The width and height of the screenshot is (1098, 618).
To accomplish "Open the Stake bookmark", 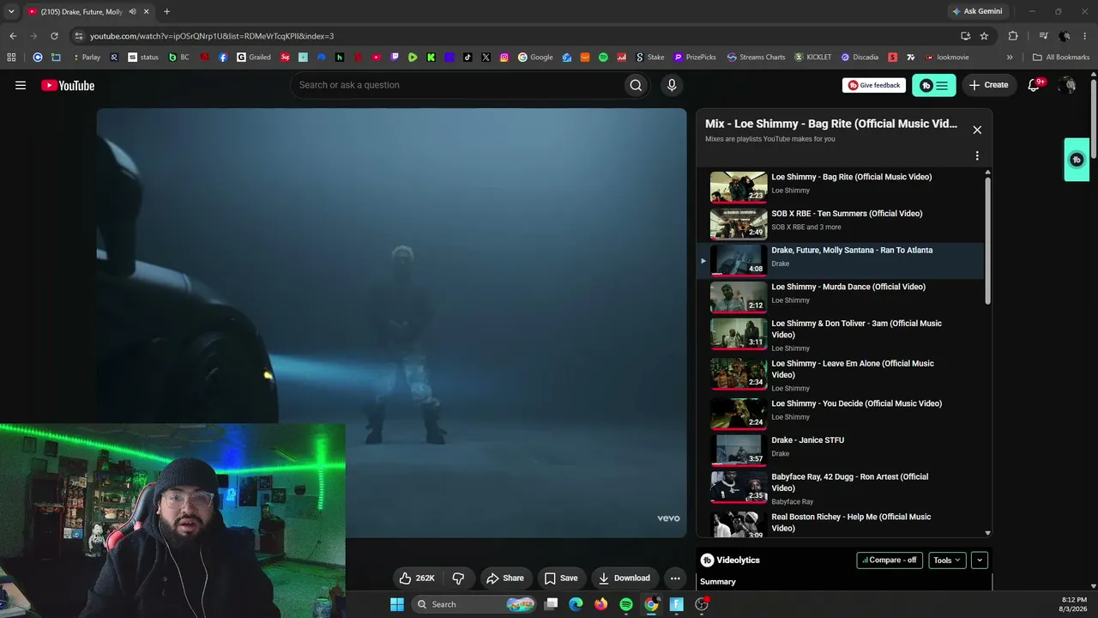I will tap(650, 58).
